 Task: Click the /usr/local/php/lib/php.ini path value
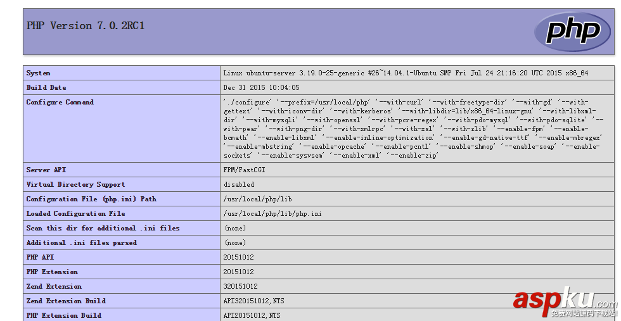tap(272, 214)
